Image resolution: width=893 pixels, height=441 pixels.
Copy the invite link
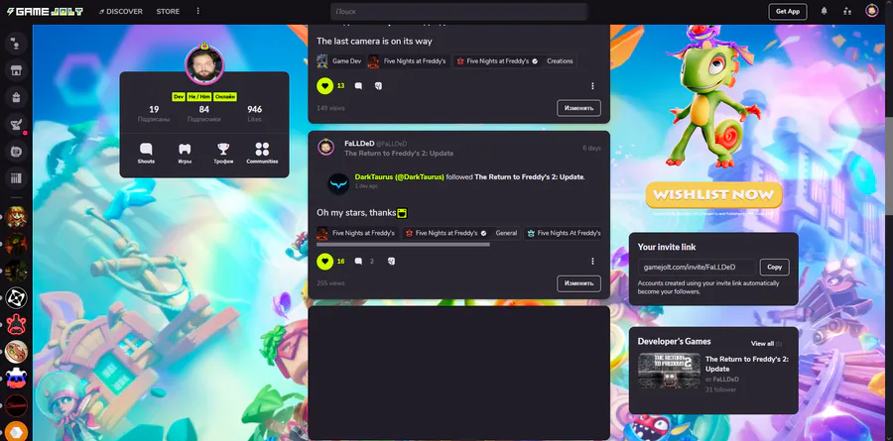(x=775, y=267)
